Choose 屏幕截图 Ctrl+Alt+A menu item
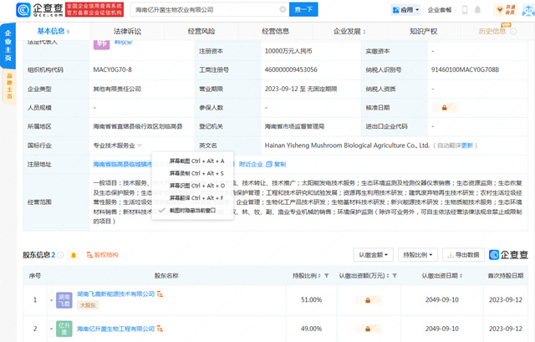This screenshot has height=342, width=535. (x=193, y=161)
